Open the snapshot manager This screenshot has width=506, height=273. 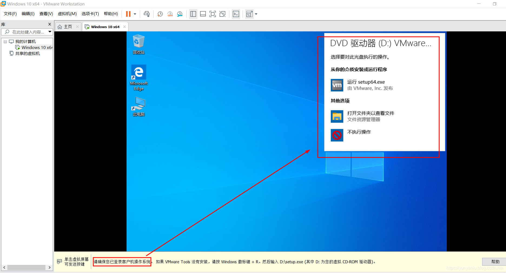click(x=180, y=14)
